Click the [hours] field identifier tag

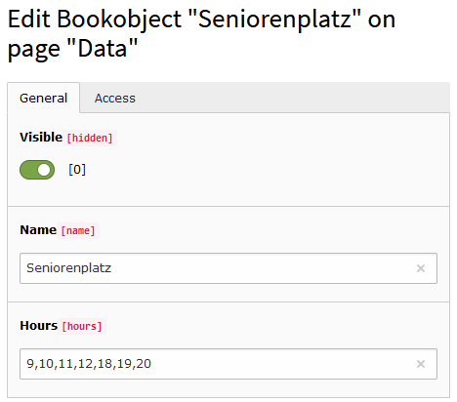pyautogui.click(x=82, y=326)
